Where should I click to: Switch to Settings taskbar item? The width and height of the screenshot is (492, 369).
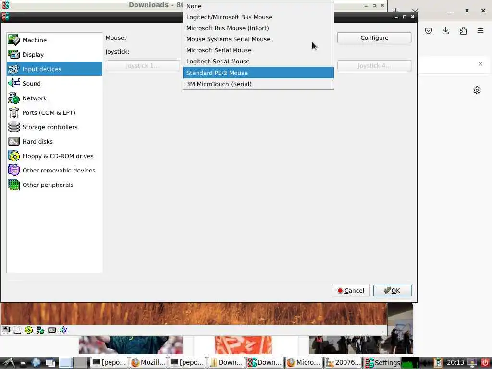(x=382, y=362)
